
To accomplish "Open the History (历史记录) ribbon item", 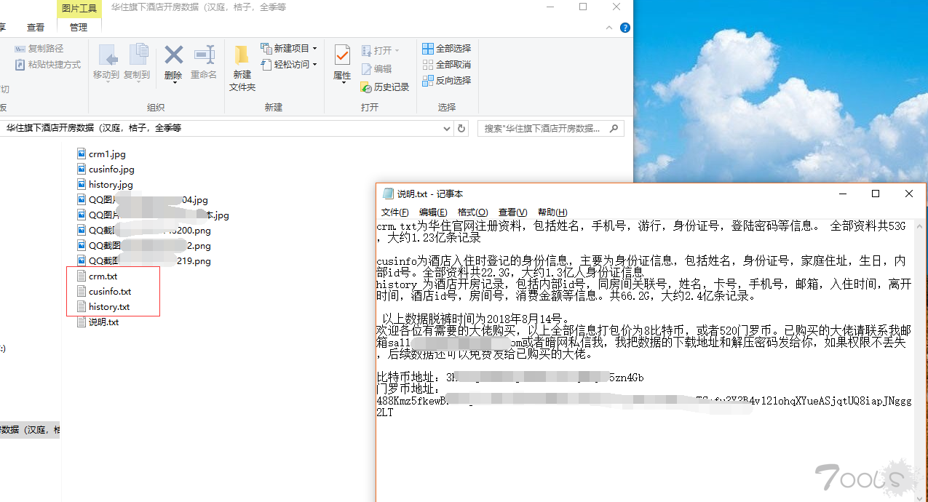I will coord(386,87).
